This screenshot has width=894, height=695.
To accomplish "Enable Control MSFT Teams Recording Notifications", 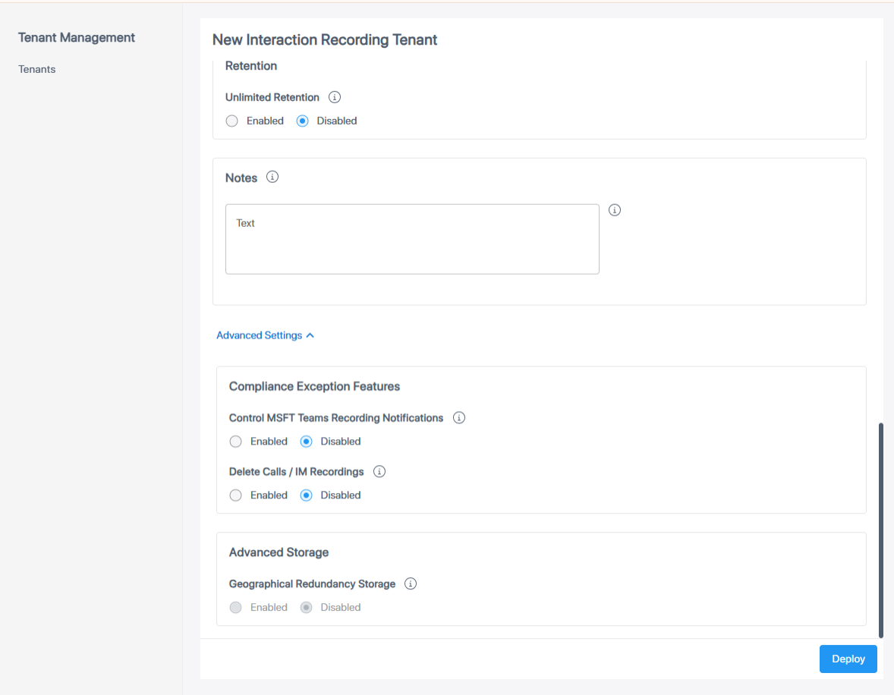I will (x=236, y=442).
